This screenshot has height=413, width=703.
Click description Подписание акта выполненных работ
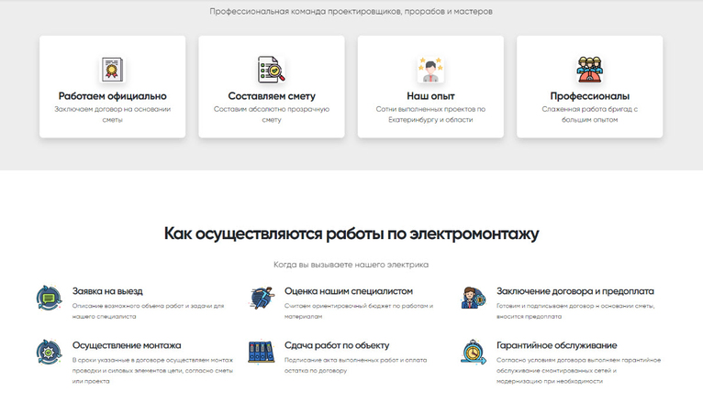(x=355, y=365)
